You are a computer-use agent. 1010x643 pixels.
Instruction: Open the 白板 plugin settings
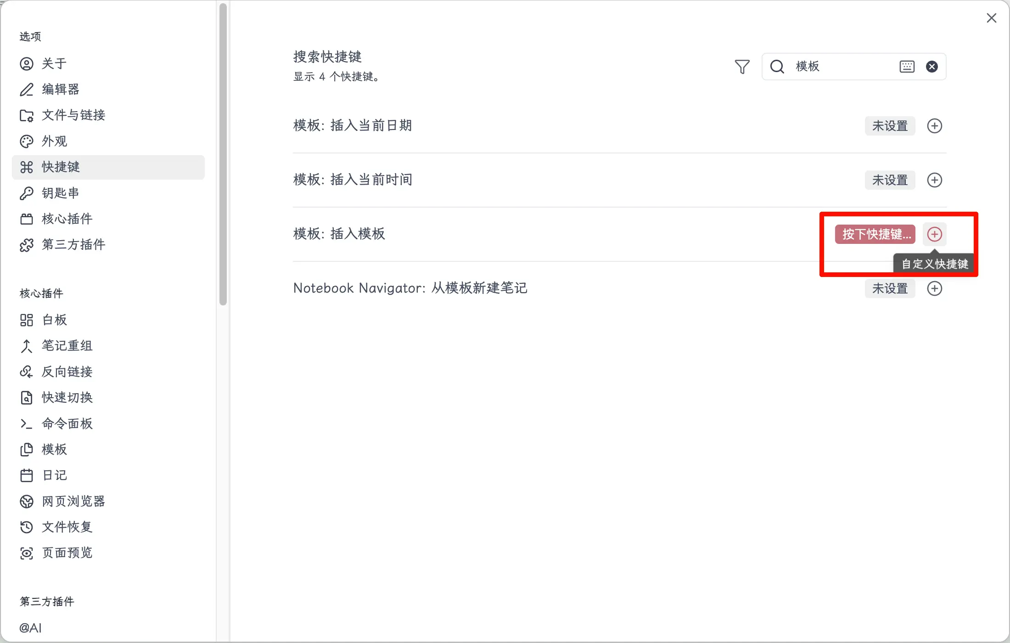(54, 320)
